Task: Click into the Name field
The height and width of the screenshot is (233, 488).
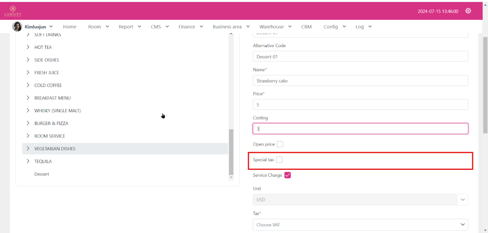Action: point(360,81)
